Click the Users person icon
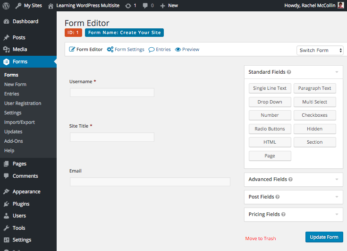Screen dimensions: 347x251 coord(7,216)
